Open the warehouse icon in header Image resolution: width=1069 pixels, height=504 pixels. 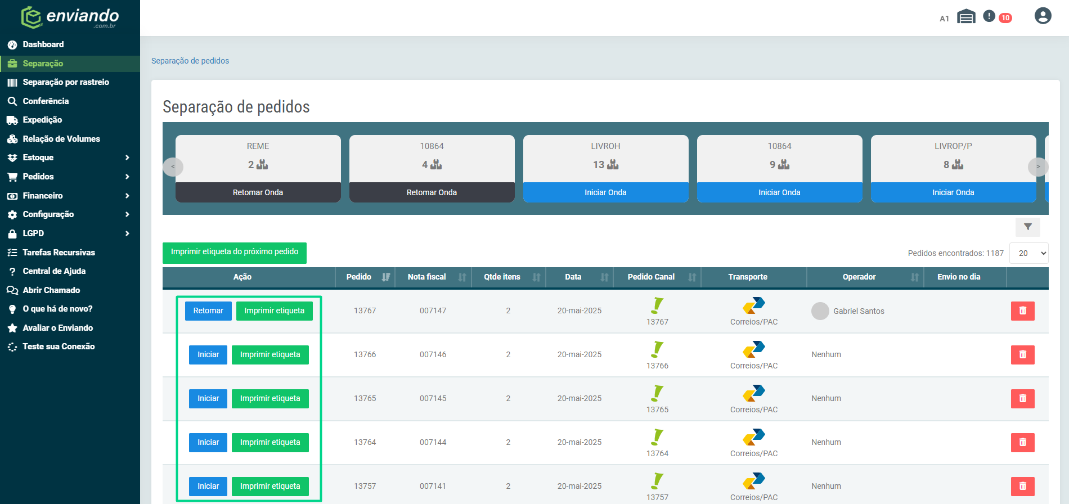pyautogui.click(x=966, y=17)
